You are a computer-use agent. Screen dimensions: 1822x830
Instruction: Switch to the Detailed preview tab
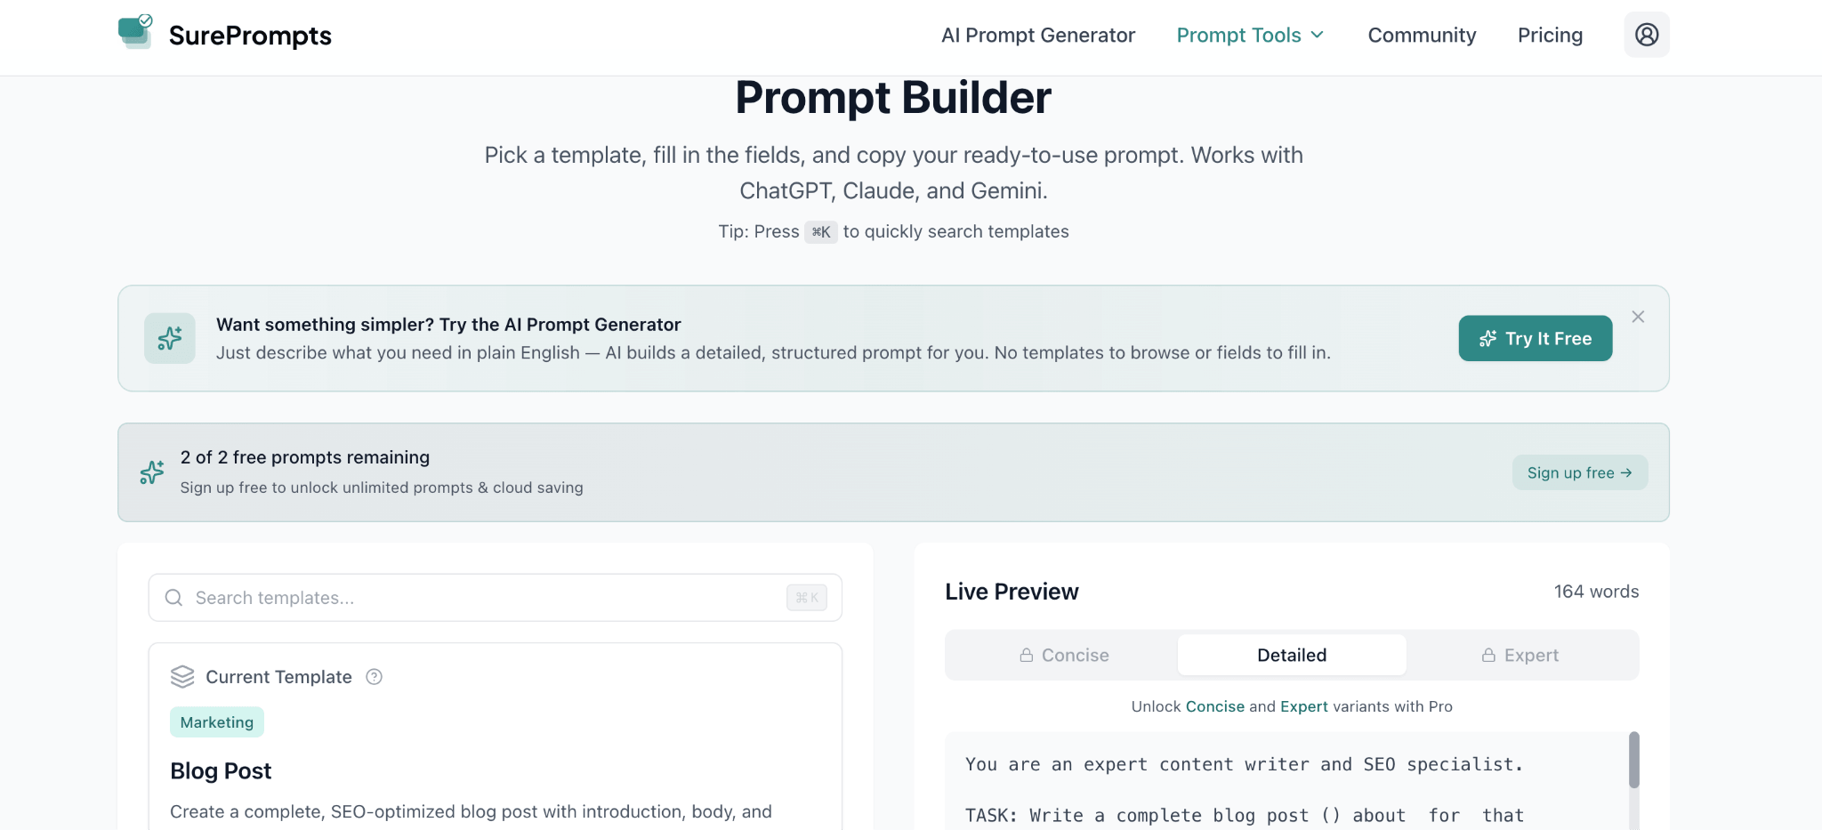point(1292,656)
